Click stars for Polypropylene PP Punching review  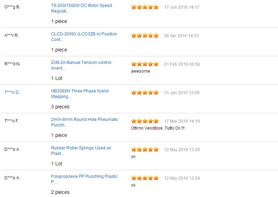[145, 178]
